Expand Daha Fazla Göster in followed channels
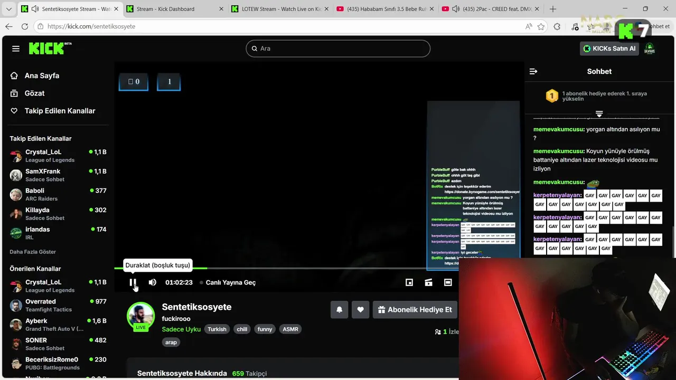The height and width of the screenshot is (380, 676). (x=33, y=252)
